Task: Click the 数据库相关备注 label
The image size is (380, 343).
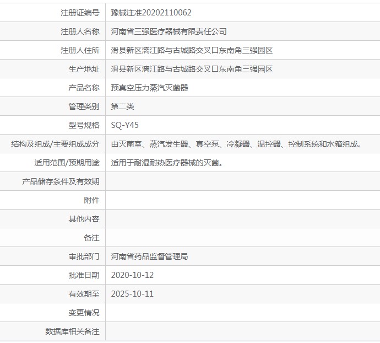Action: point(72,331)
